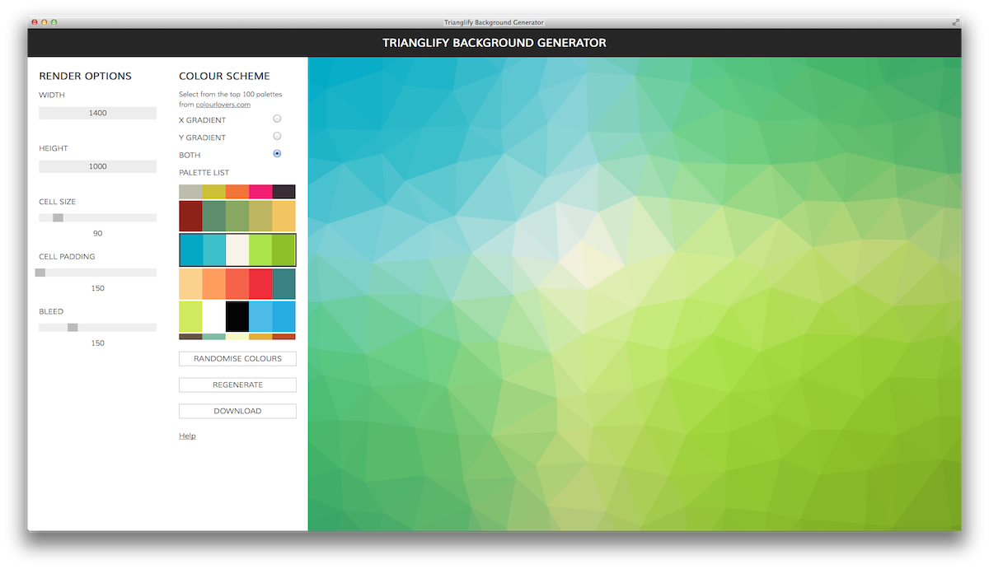Click the Trianglify Background Generator header title
Viewport: 989px width, 569px height.
[x=494, y=43]
